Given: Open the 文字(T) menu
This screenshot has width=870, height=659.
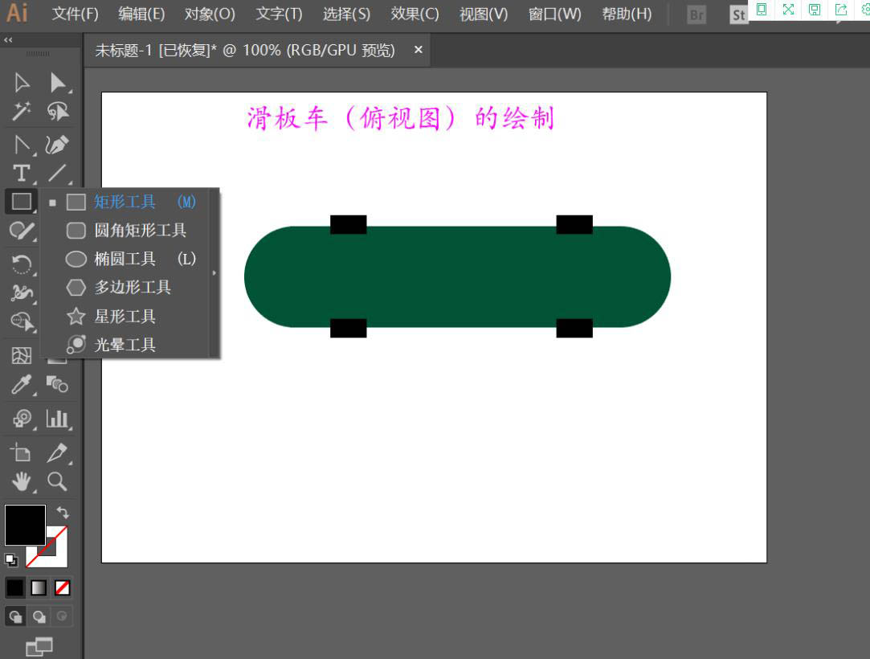Looking at the screenshot, I should [279, 14].
